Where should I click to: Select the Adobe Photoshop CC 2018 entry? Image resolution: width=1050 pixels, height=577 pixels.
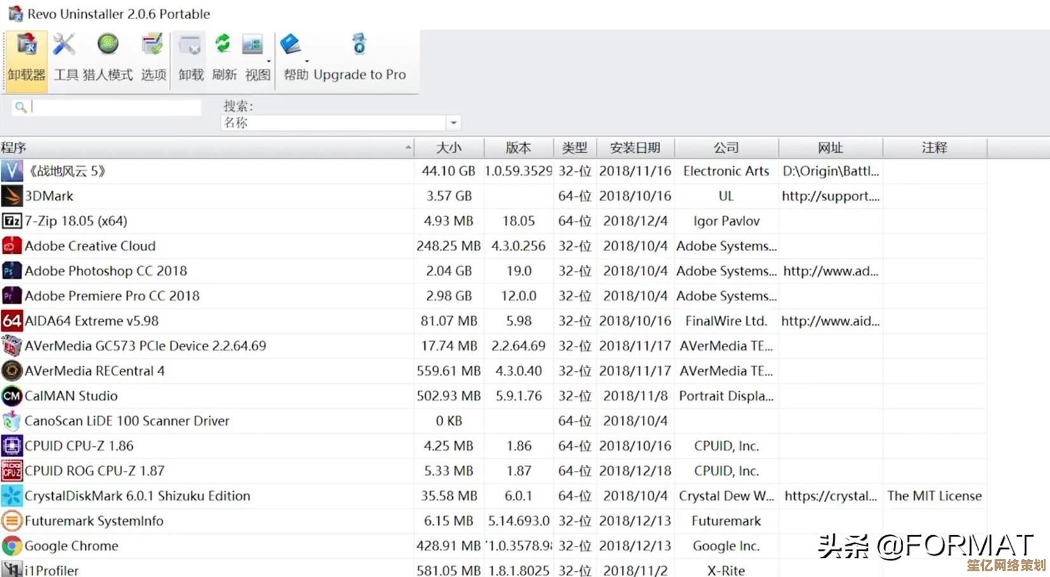click(x=105, y=271)
